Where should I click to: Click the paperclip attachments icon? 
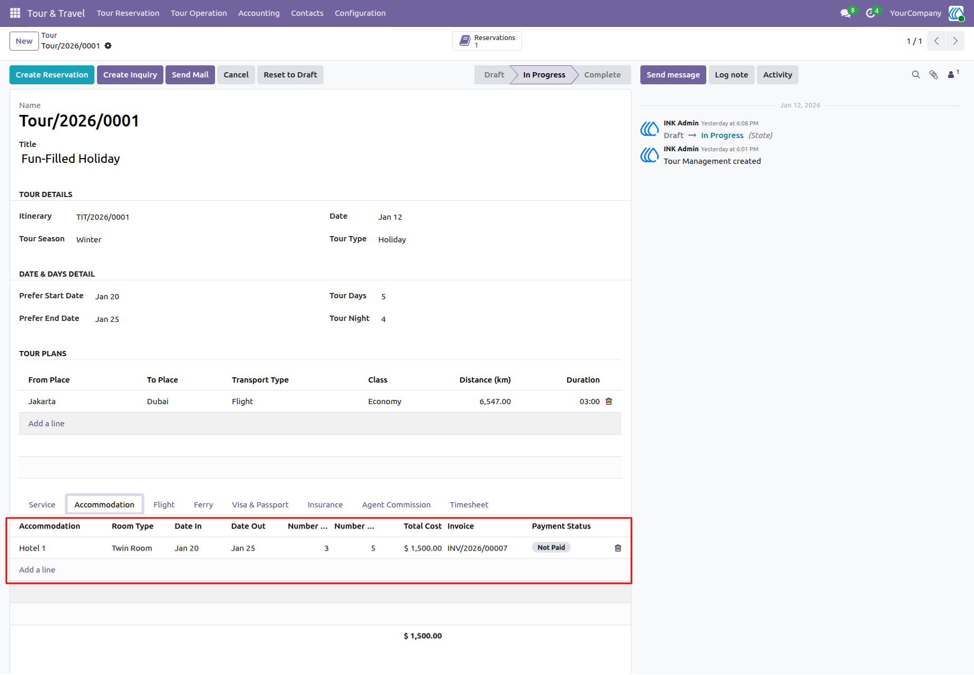pyautogui.click(x=933, y=75)
